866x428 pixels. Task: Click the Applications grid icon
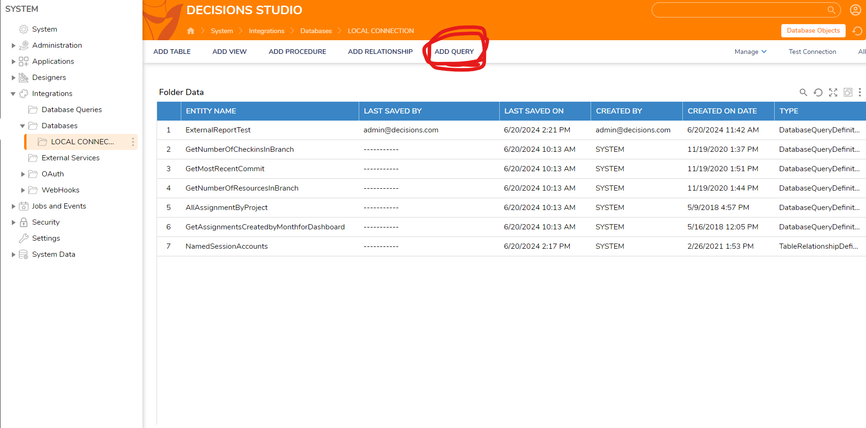tap(24, 61)
